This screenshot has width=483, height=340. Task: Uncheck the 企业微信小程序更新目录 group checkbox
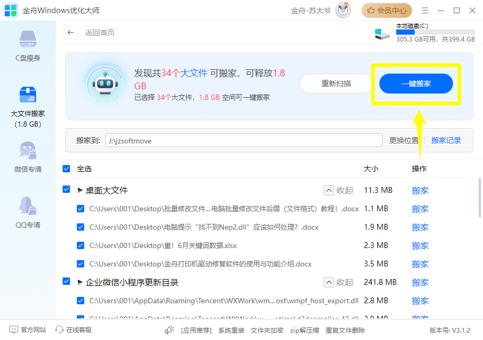pyautogui.click(x=66, y=281)
